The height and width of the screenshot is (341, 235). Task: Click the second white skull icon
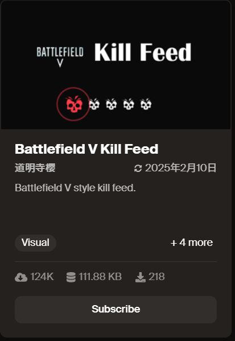112,104
